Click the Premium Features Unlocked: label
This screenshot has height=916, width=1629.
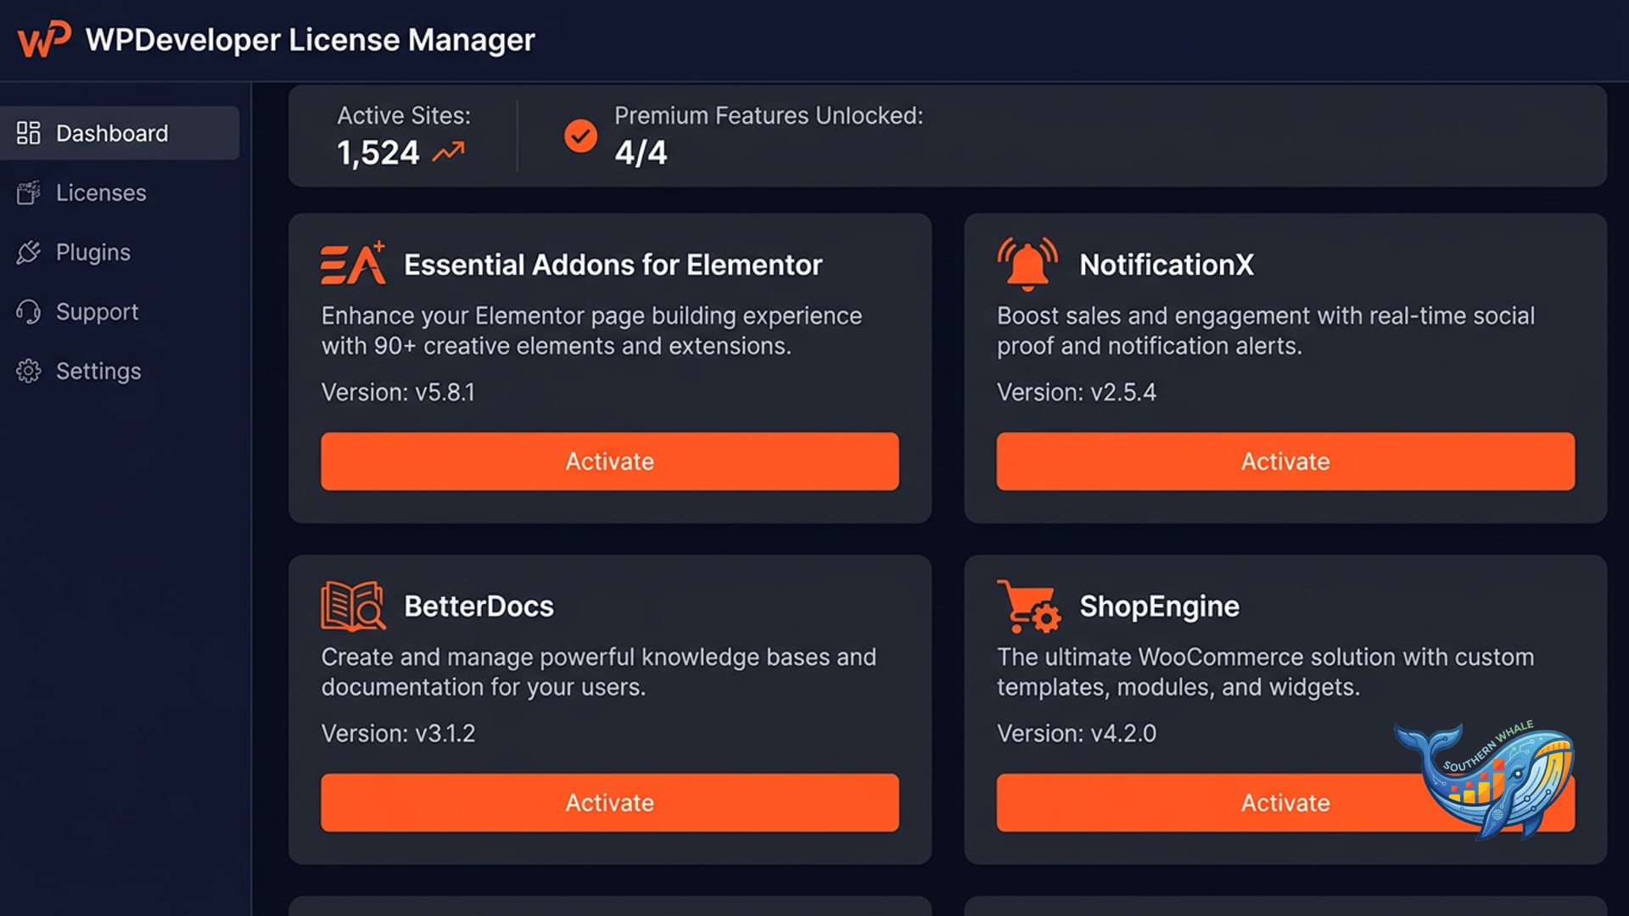[x=769, y=115]
